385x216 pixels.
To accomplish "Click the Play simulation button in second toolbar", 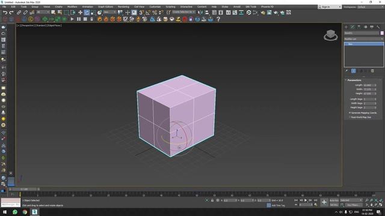I will click(72, 19).
